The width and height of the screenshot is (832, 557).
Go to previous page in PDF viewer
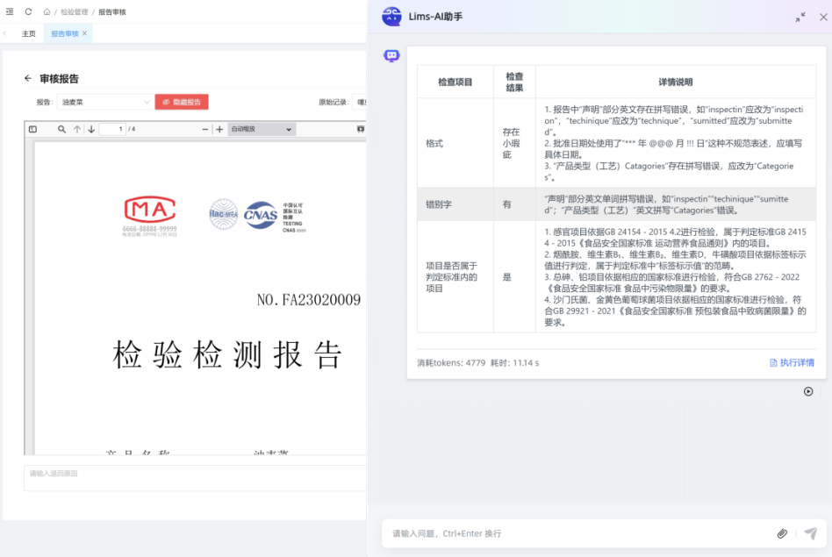(x=77, y=129)
